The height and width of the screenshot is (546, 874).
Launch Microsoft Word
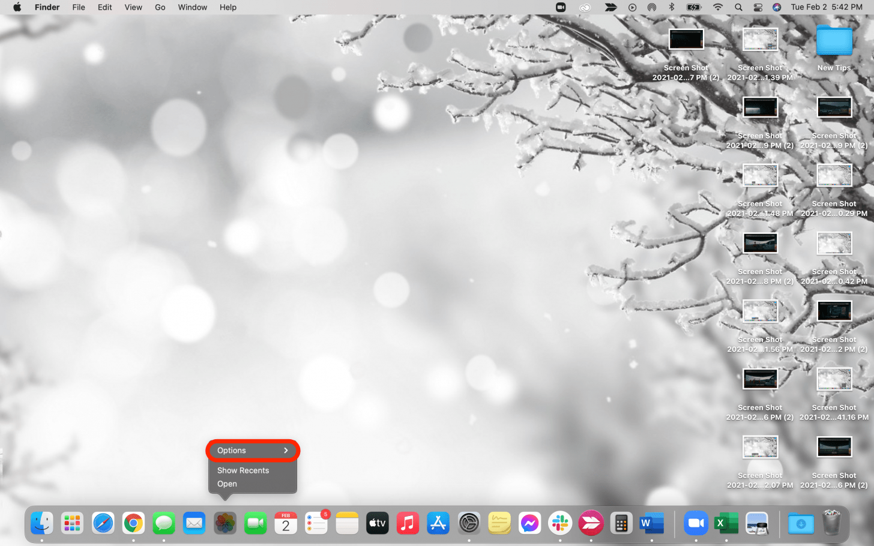click(x=651, y=523)
